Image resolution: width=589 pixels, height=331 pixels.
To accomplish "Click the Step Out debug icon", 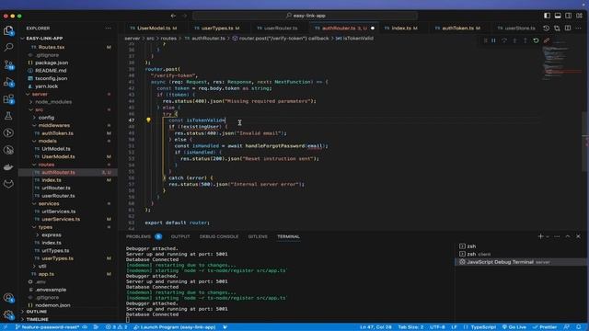I will (x=525, y=40).
